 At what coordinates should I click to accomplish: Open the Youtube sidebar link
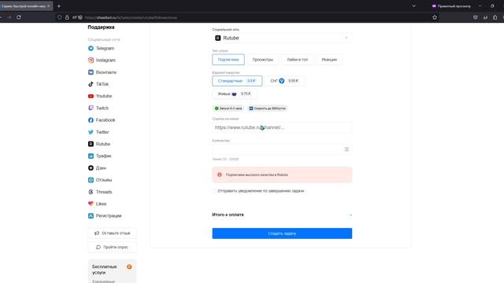click(x=104, y=96)
